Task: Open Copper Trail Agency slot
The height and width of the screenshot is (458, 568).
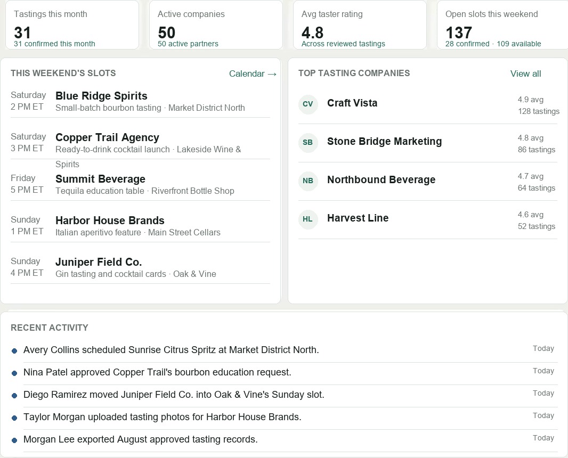Action: tap(107, 137)
